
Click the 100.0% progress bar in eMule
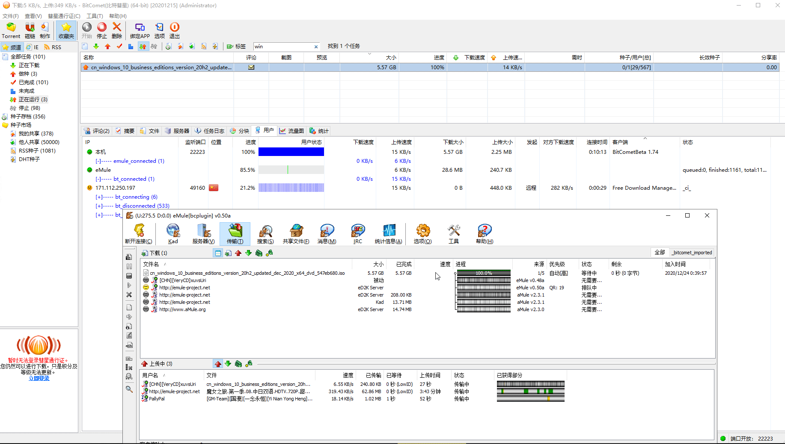tap(484, 273)
